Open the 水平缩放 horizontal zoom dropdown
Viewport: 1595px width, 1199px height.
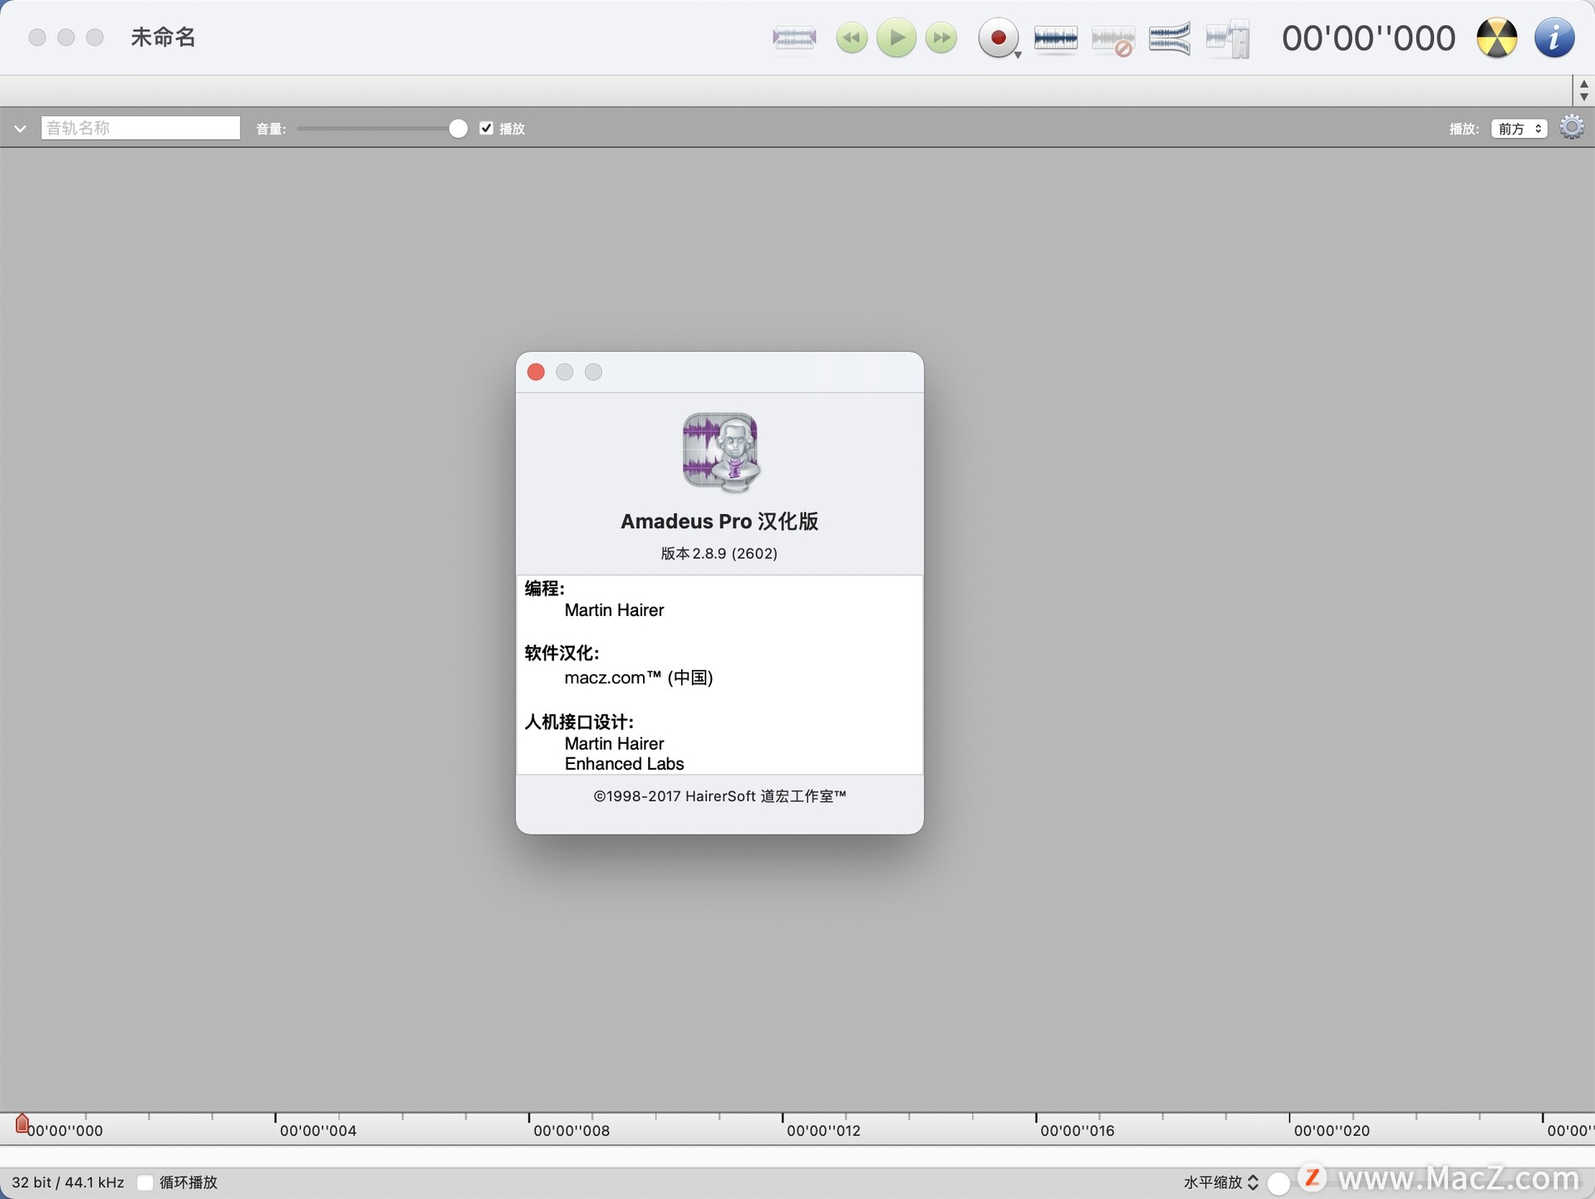pos(1221,1182)
